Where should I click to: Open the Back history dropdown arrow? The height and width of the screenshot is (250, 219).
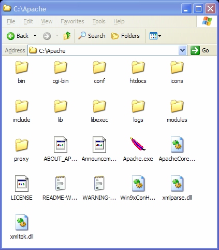click(x=35, y=36)
